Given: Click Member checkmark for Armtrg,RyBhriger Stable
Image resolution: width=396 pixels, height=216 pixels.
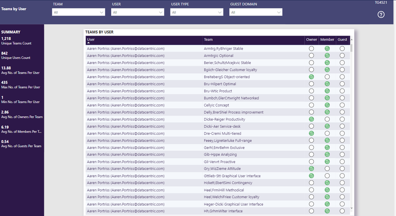Looking at the screenshot, I should 327,48.
